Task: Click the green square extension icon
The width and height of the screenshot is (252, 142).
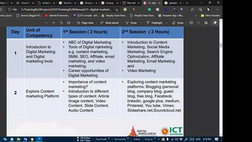Action: [125, 9]
